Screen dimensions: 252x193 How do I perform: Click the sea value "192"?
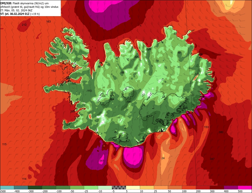(53, 71)
